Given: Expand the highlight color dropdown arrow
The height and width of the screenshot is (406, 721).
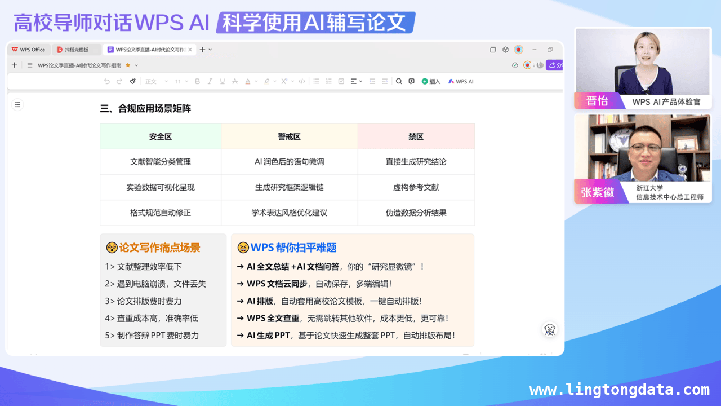Looking at the screenshot, I should pos(274,81).
